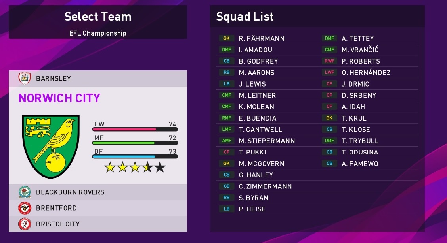Click the RWF badge beside P. Roberts
Image resolution: width=447 pixels, height=243 pixels.
click(x=329, y=61)
